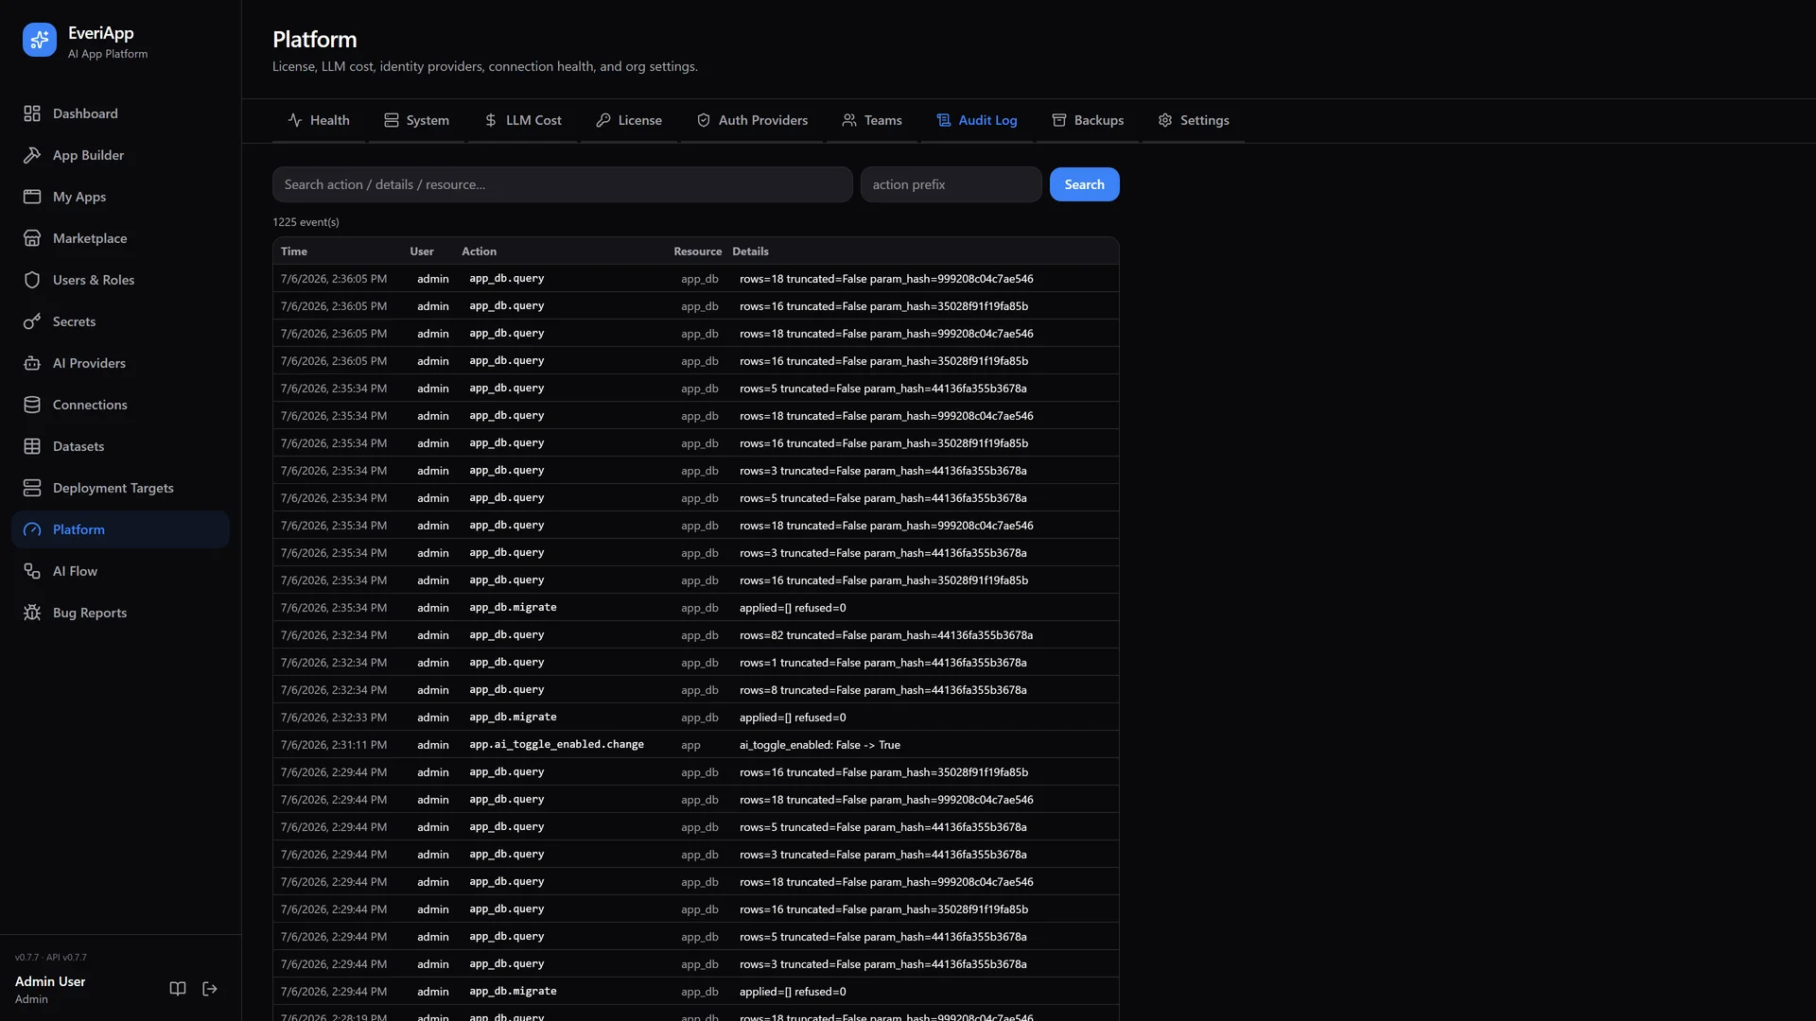Open the Backups tab
Viewport: 1816px width, 1021px height.
point(1088,120)
